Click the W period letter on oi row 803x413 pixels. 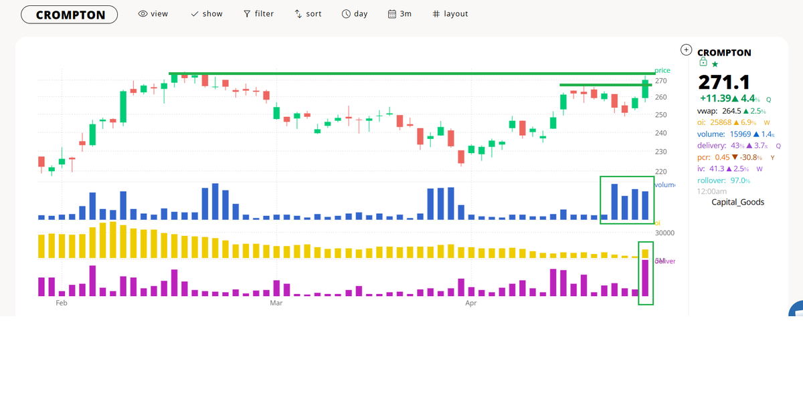click(x=766, y=123)
